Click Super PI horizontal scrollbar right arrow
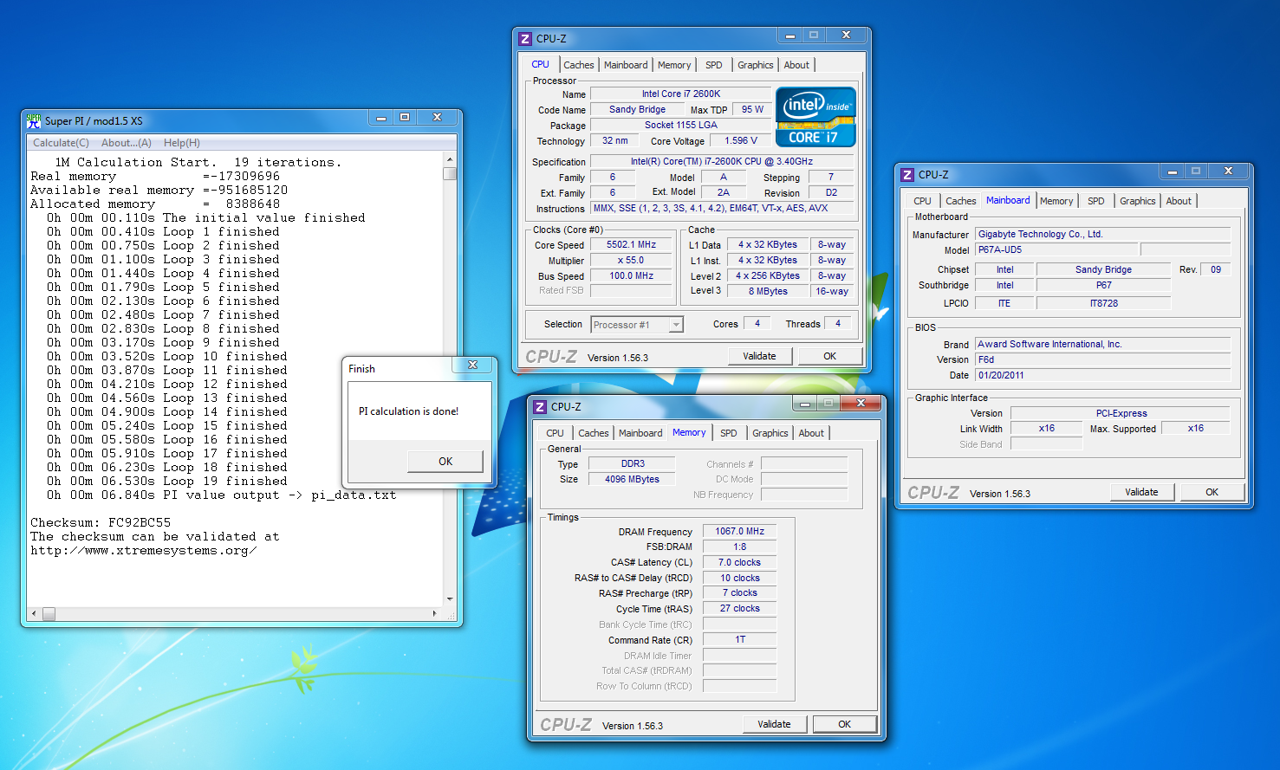The width and height of the screenshot is (1280, 770). 435,613
